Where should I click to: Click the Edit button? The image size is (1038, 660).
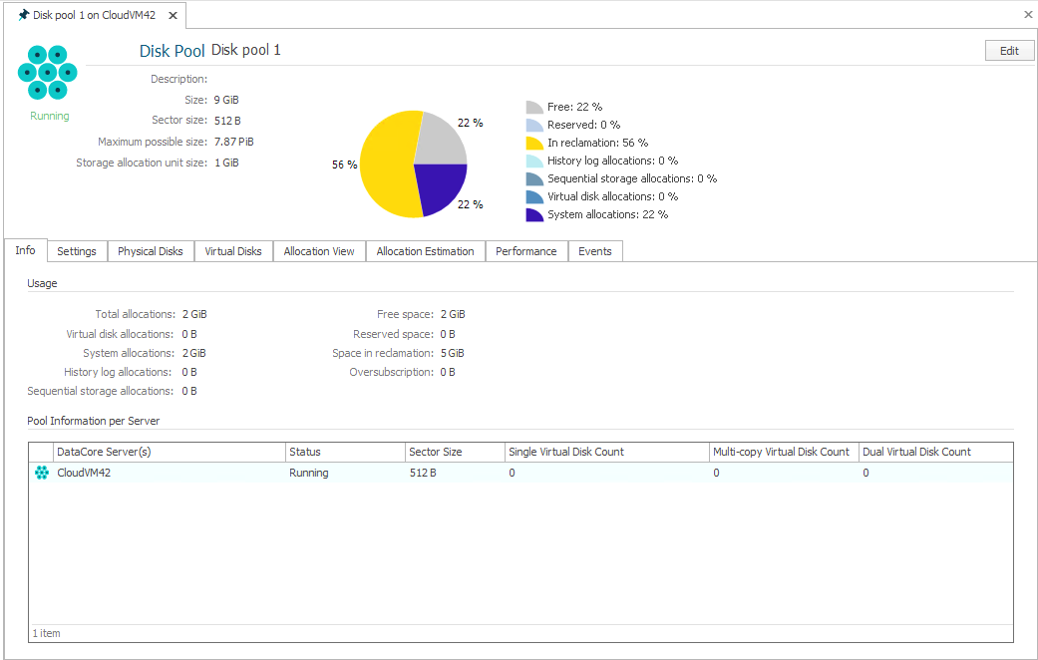1009,50
